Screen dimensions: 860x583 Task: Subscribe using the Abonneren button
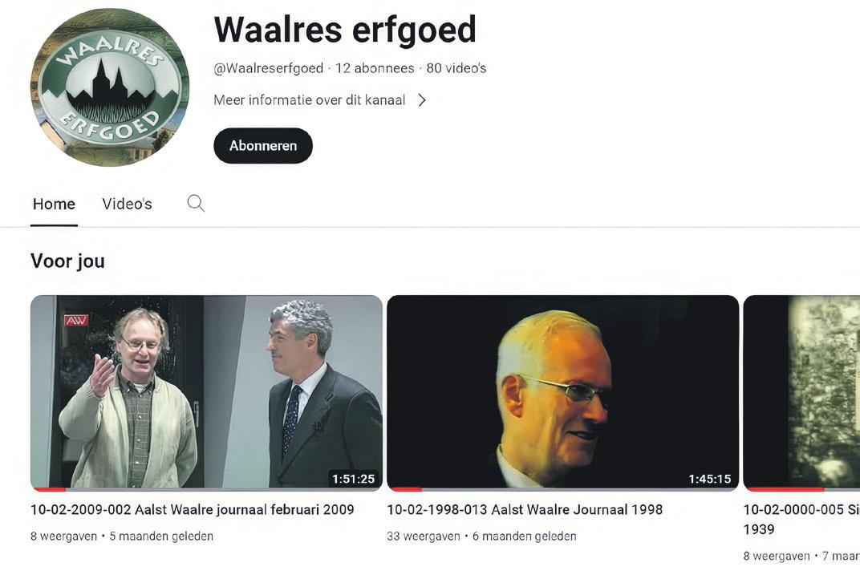[262, 145]
